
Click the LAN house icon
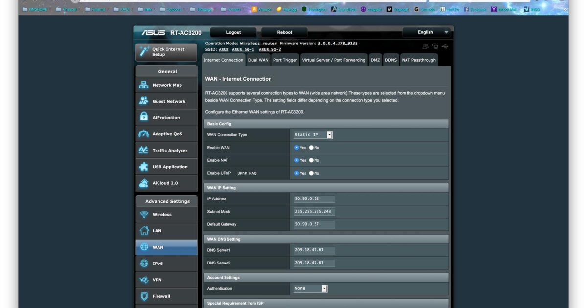(x=144, y=231)
